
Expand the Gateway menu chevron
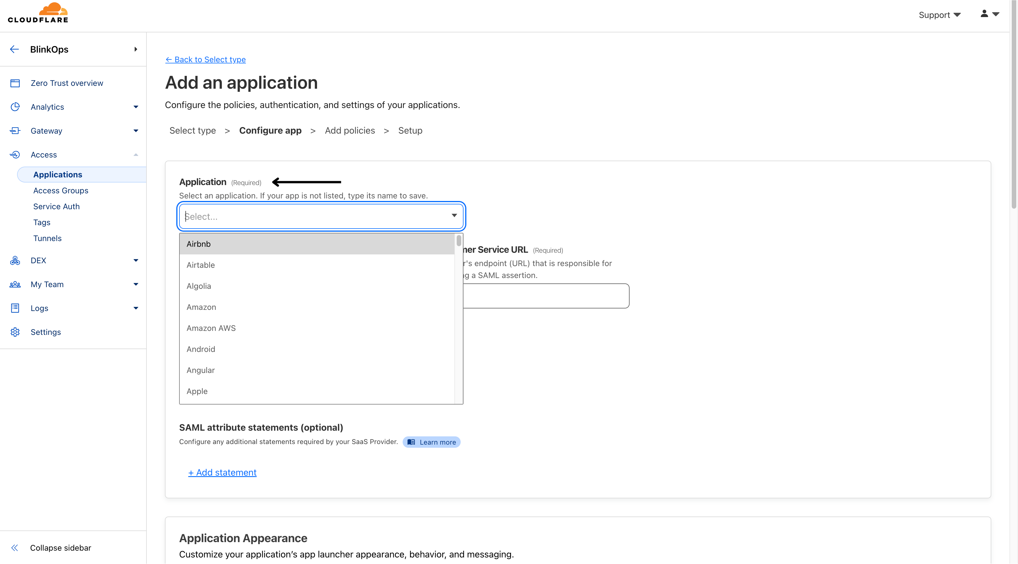[136, 131]
